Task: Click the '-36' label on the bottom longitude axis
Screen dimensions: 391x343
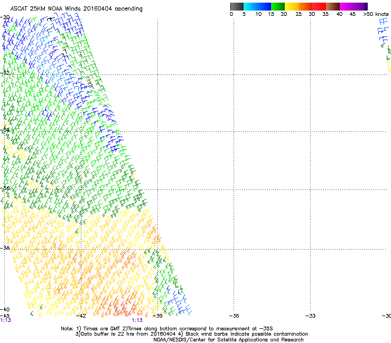Action: (x=234, y=316)
